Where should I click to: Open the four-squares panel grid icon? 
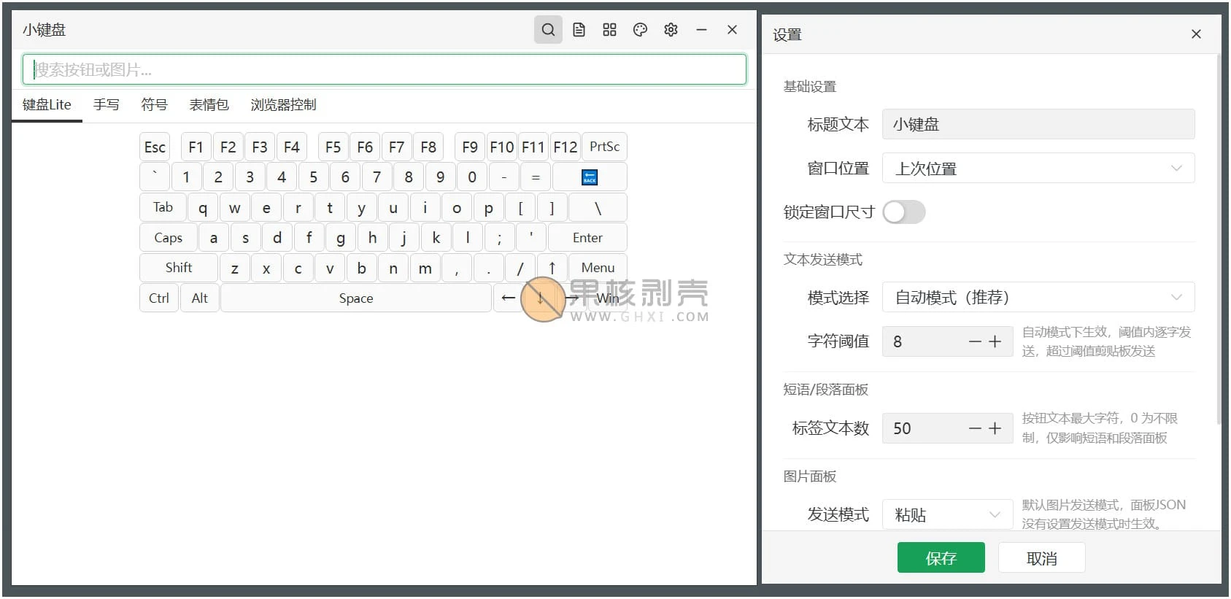(x=609, y=30)
